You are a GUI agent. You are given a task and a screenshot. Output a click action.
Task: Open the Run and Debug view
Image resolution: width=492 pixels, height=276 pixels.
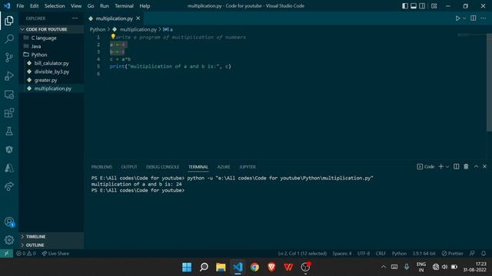(x=9, y=76)
